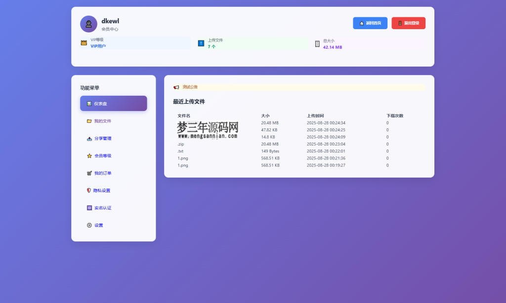Click the dkewl profile avatar icon

pyautogui.click(x=88, y=24)
